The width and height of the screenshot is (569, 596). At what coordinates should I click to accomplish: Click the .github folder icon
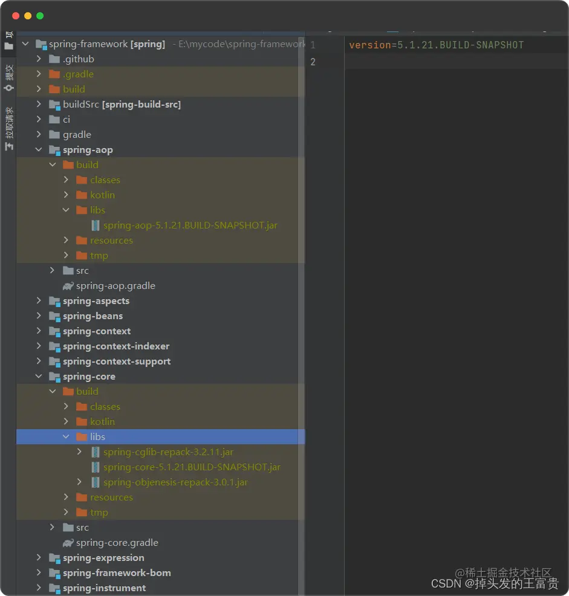(54, 59)
